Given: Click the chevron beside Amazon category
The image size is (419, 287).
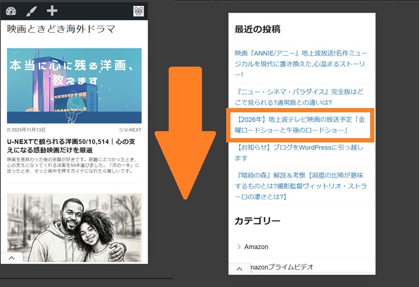Looking at the screenshot, I should (x=239, y=247).
